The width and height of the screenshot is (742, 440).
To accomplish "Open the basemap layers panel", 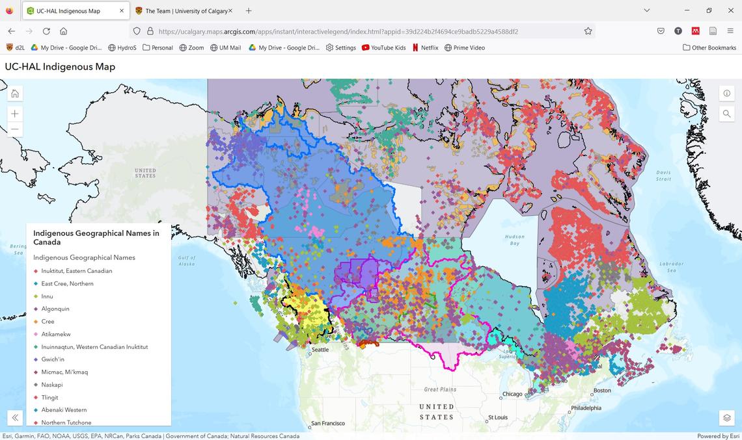I will point(726,417).
